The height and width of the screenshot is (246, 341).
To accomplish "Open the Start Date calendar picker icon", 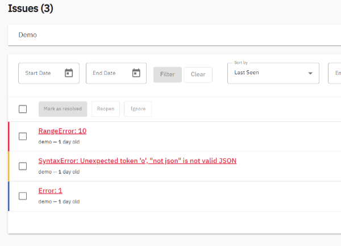I will tap(69, 73).
